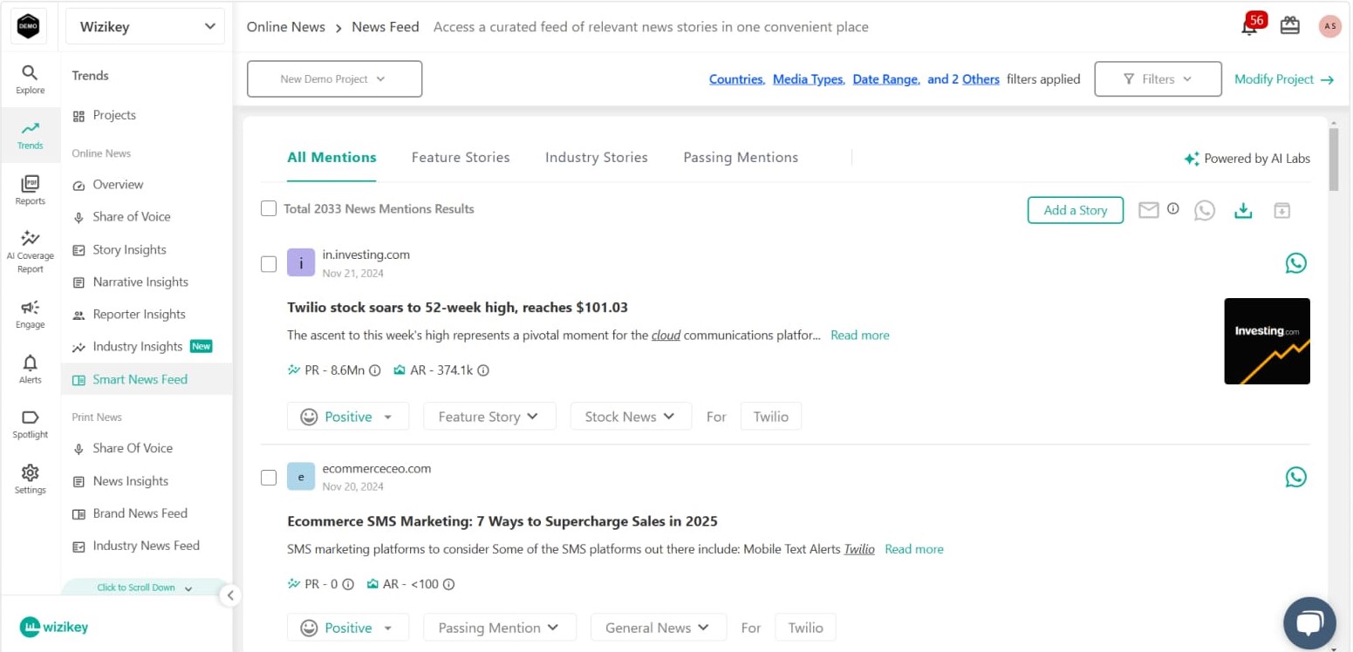Open the AI Coverage Report section

30,252
